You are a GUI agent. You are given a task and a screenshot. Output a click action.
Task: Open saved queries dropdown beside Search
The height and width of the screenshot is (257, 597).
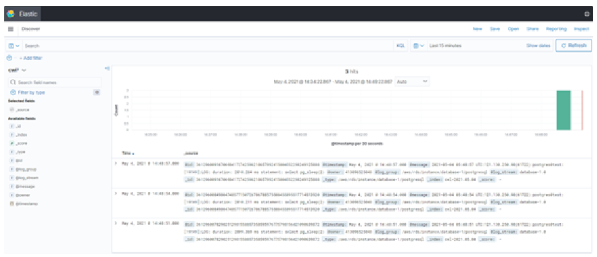pos(14,45)
